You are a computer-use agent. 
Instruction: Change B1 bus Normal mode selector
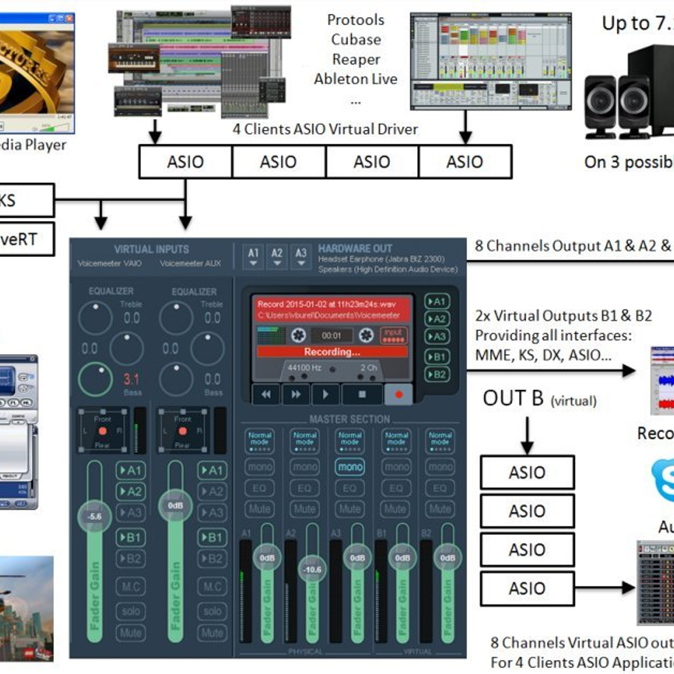pyautogui.click(x=396, y=441)
